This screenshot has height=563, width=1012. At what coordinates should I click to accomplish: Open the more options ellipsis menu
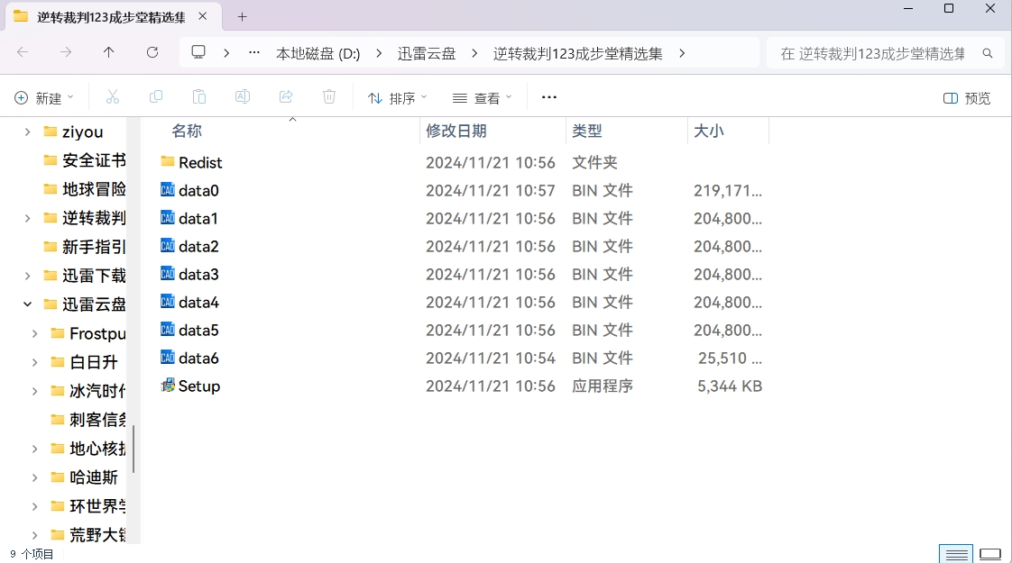pos(548,97)
